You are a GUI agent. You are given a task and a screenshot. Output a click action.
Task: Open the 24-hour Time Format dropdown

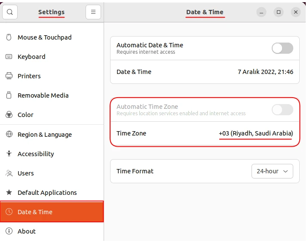click(272, 171)
